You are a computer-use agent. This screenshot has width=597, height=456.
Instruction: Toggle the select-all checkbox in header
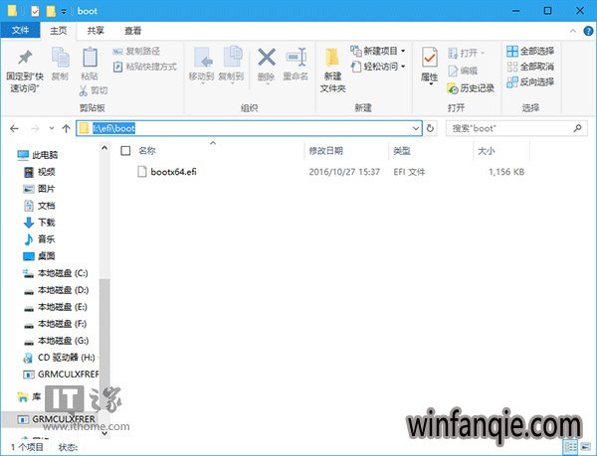(x=125, y=151)
